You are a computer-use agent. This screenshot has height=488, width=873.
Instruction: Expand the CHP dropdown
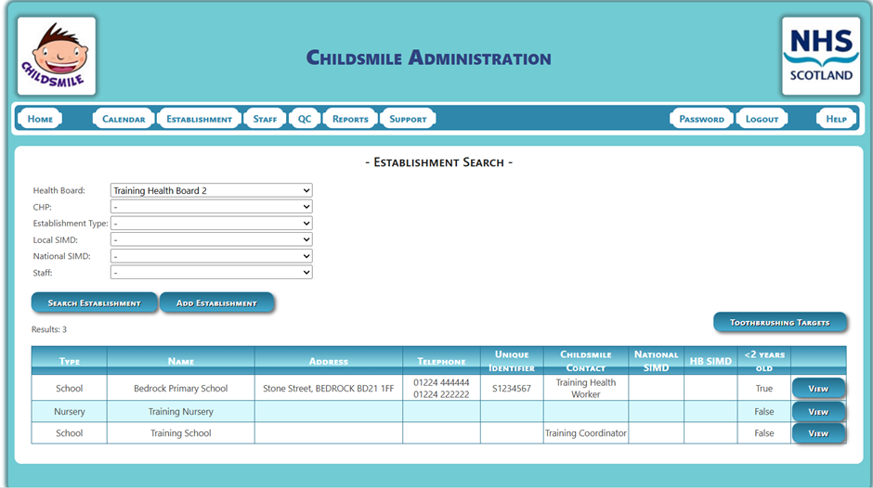pos(211,207)
